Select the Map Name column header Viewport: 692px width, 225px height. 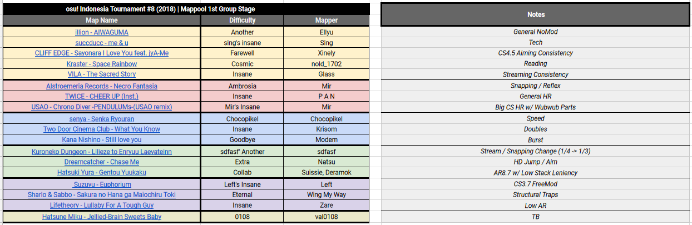pos(102,21)
